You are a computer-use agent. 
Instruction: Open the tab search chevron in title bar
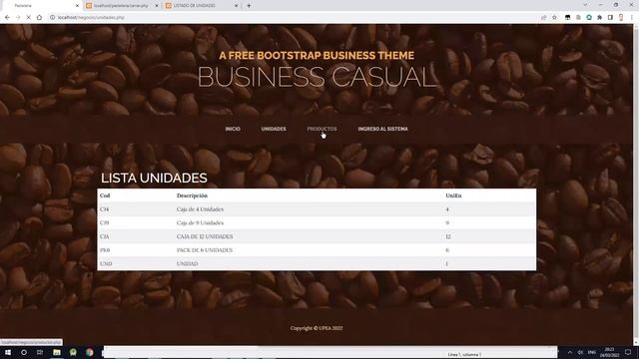(585, 5)
